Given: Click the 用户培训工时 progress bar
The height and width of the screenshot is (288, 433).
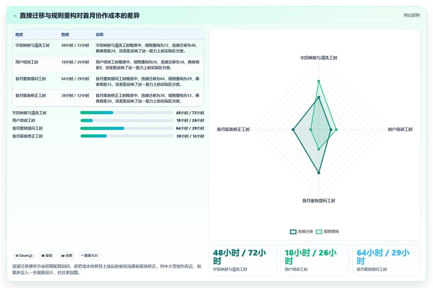Looking at the screenshot, I should (127, 120).
